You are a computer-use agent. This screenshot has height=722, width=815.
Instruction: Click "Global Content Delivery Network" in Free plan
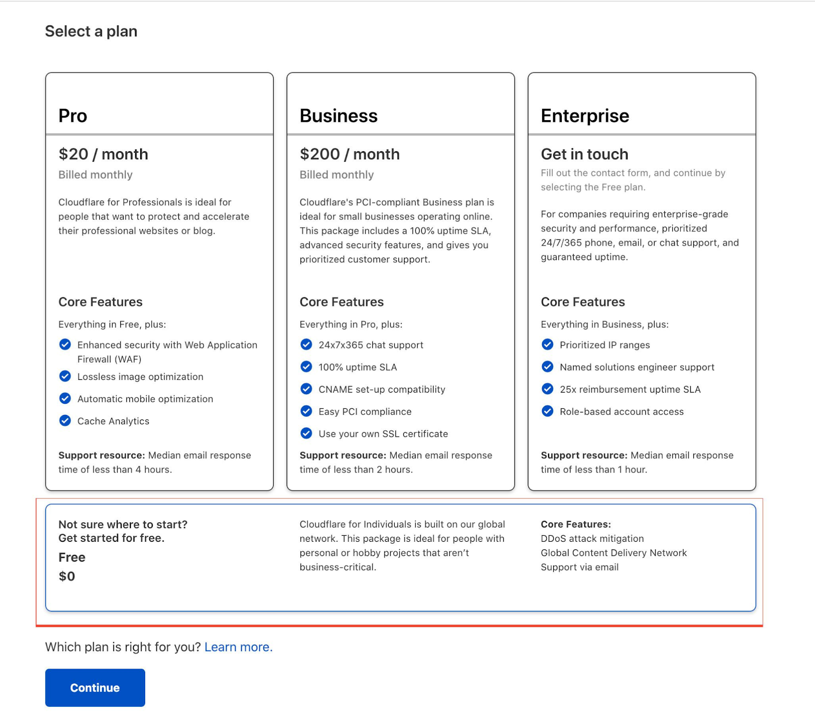[614, 553]
